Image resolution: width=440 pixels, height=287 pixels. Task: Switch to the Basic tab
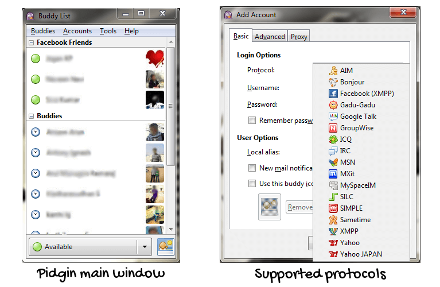click(x=241, y=36)
